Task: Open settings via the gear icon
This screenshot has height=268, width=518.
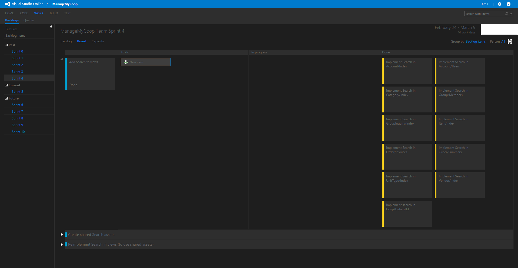Action: pos(499,4)
